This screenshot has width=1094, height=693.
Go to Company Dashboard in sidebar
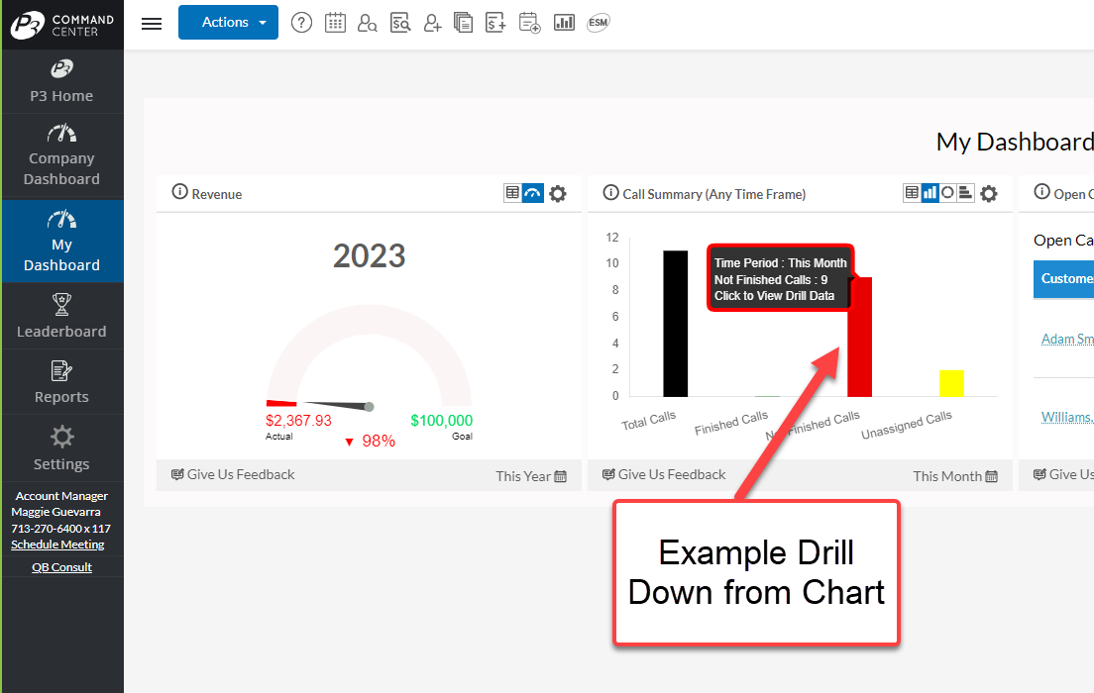tap(62, 156)
